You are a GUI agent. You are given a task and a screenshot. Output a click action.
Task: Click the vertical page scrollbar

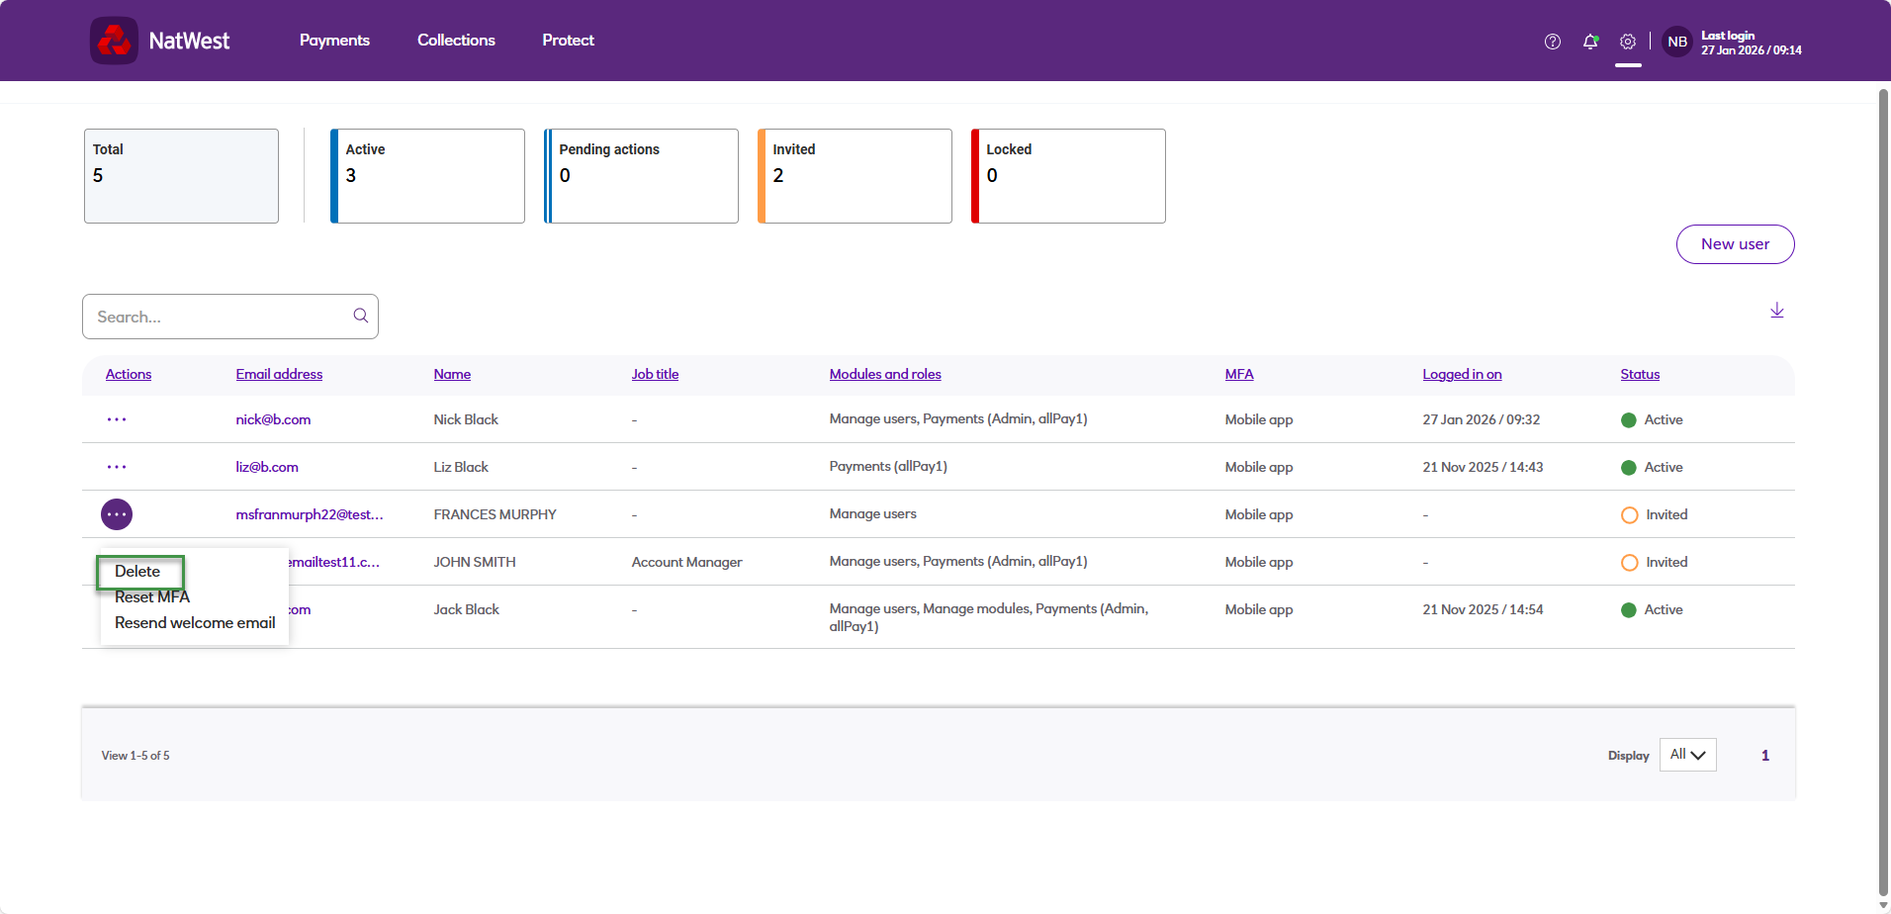(1883, 495)
